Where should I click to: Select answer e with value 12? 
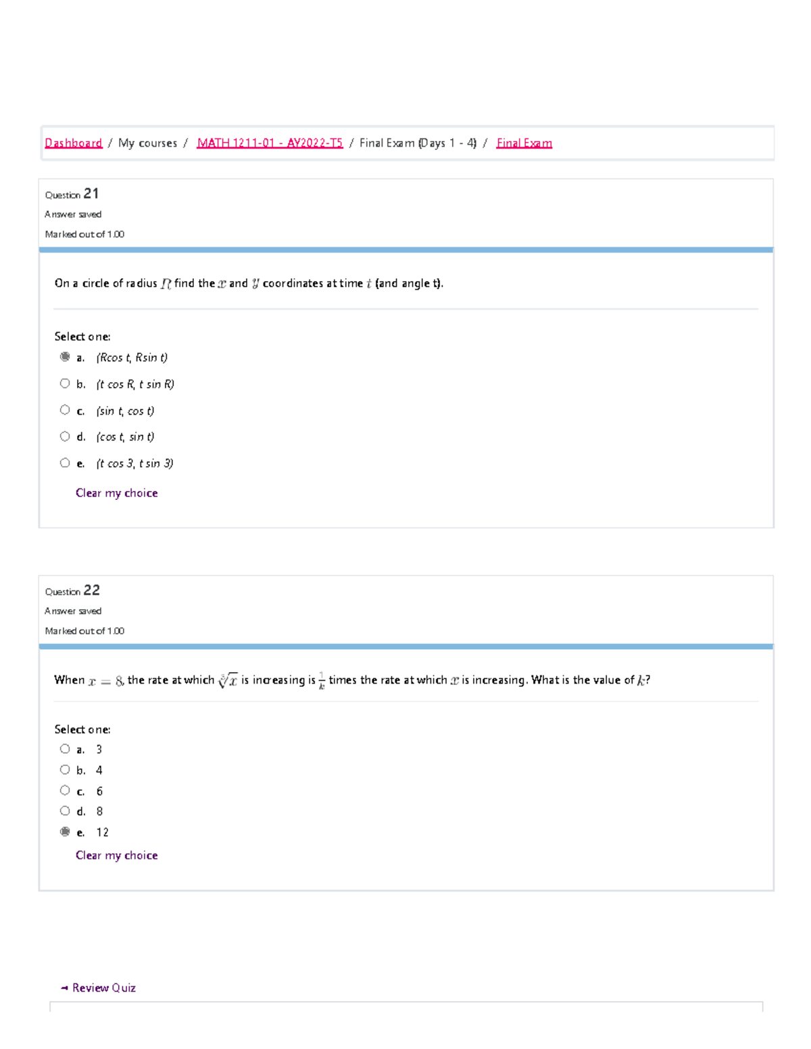point(65,831)
